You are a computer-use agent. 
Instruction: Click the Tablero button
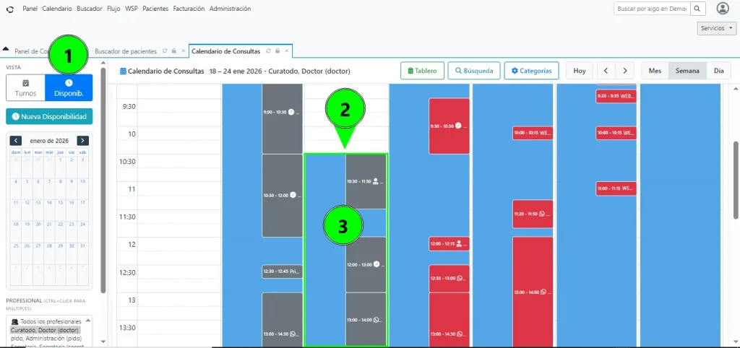pyautogui.click(x=422, y=71)
